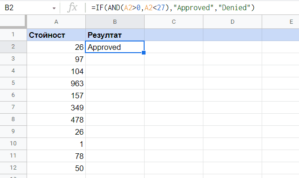Select the cell containing Approved

[x=115, y=47]
